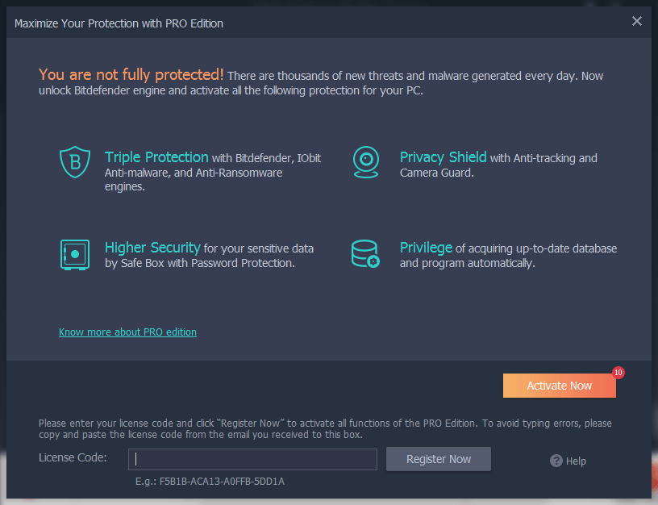Click the Triple Protection heading text
This screenshot has width=658, height=505.
point(156,157)
